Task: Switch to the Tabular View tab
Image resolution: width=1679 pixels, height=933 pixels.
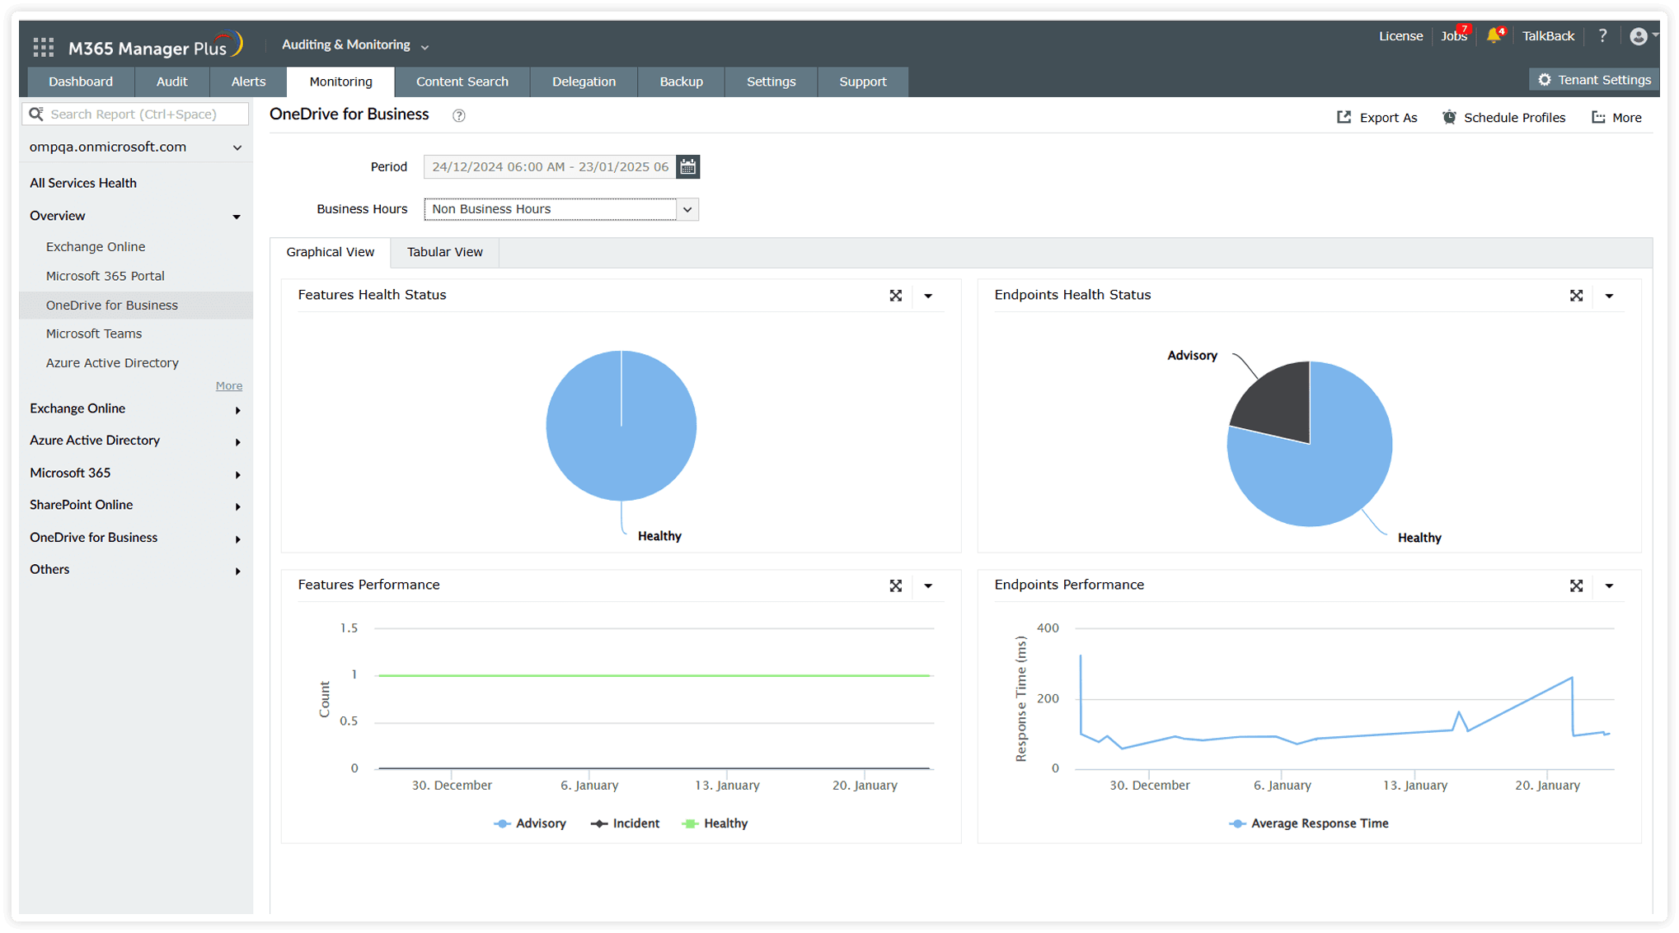Action: (444, 252)
